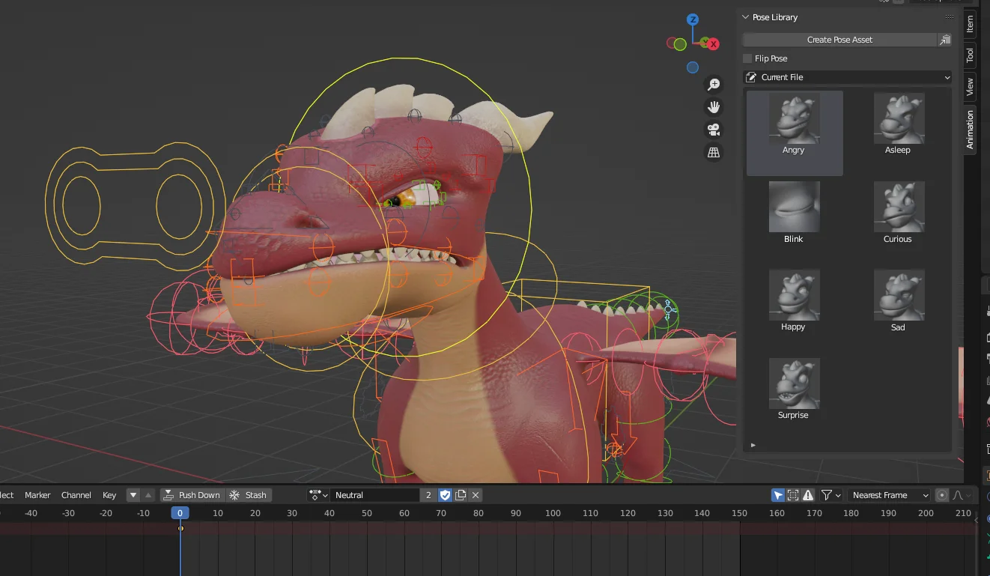
Task: Switch projection using the orthographic grid icon
Action: click(714, 152)
